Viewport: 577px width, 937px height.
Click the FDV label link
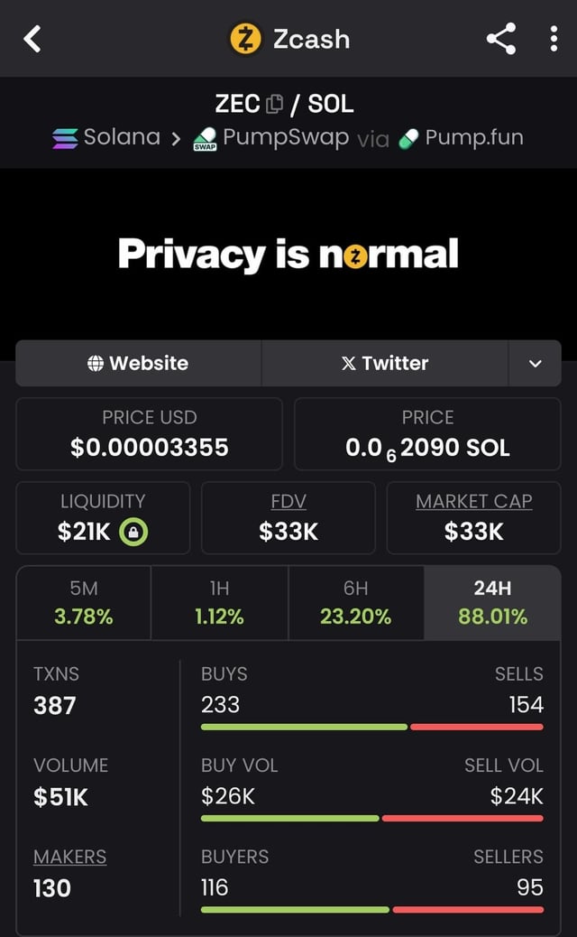point(288,502)
